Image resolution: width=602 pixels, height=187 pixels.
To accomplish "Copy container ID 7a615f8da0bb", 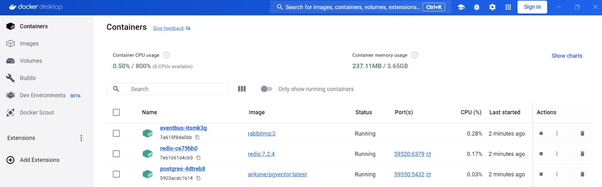I will [197, 138].
